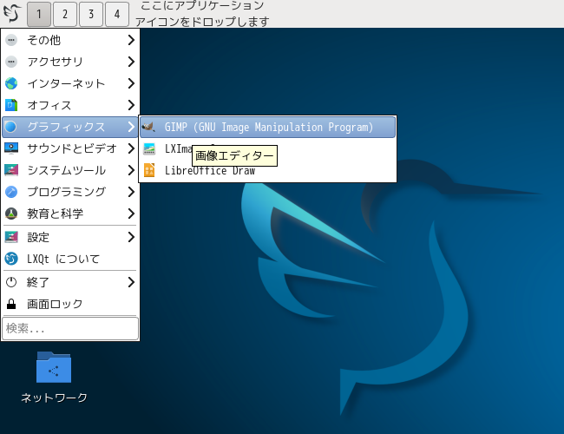Click the LXImage-Qt picture icon
The height and width of the screenshot is (434, 564).
pyautogui.click(x=149, y=148)
